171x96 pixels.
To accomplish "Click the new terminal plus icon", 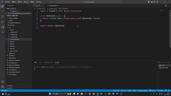I will tap(159, 62).
